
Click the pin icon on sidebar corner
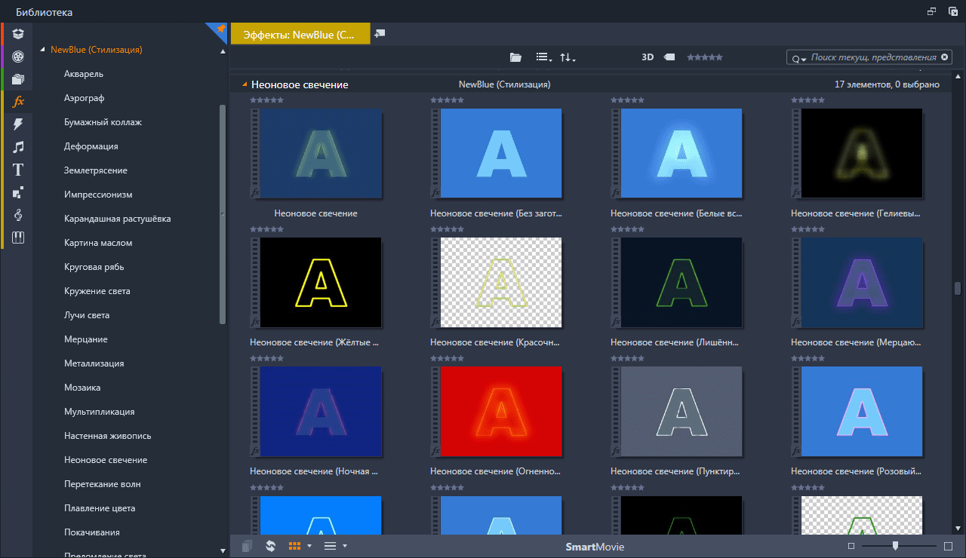(220, 29)
